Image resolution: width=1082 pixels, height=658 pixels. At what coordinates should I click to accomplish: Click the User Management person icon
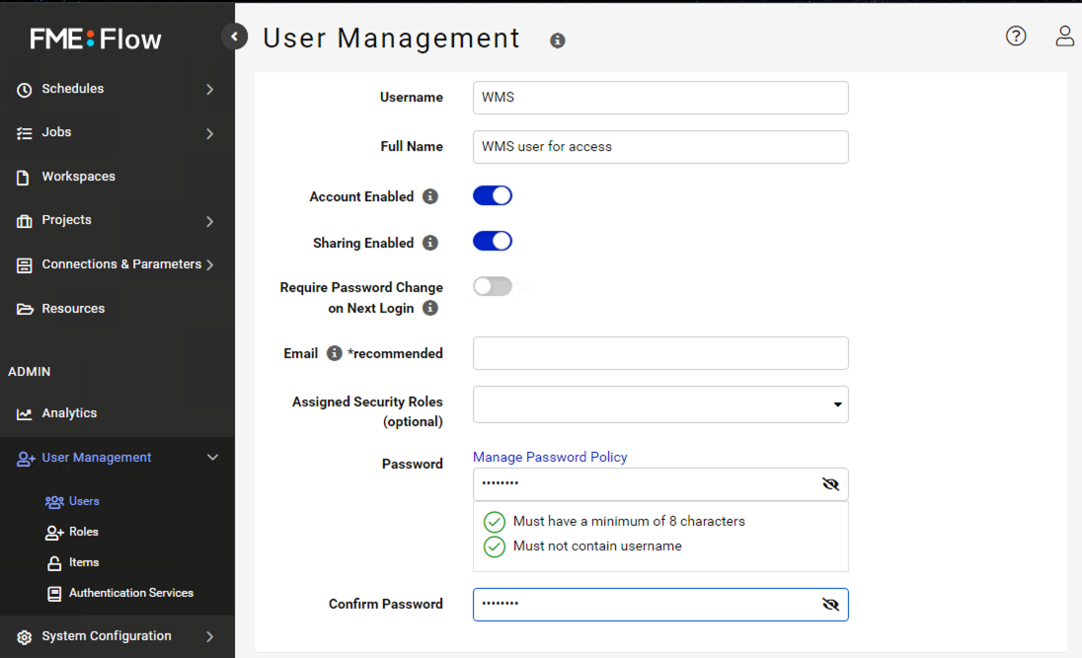26,459
